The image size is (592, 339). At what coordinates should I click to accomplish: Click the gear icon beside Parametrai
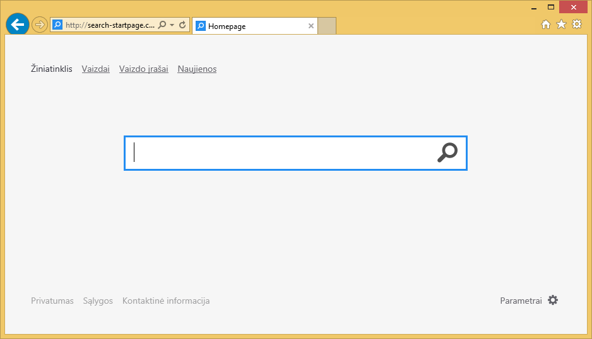(x=553, y=301)
